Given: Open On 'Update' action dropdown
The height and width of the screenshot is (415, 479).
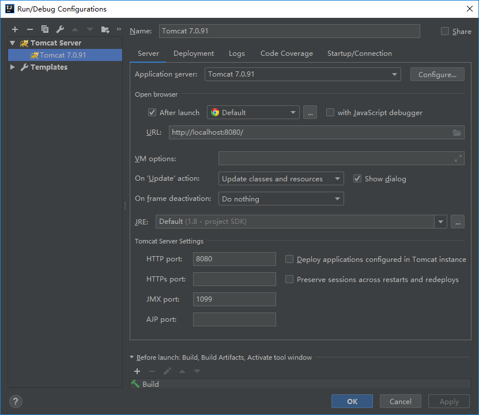Looking at the screenshot, I should (281, 178).
